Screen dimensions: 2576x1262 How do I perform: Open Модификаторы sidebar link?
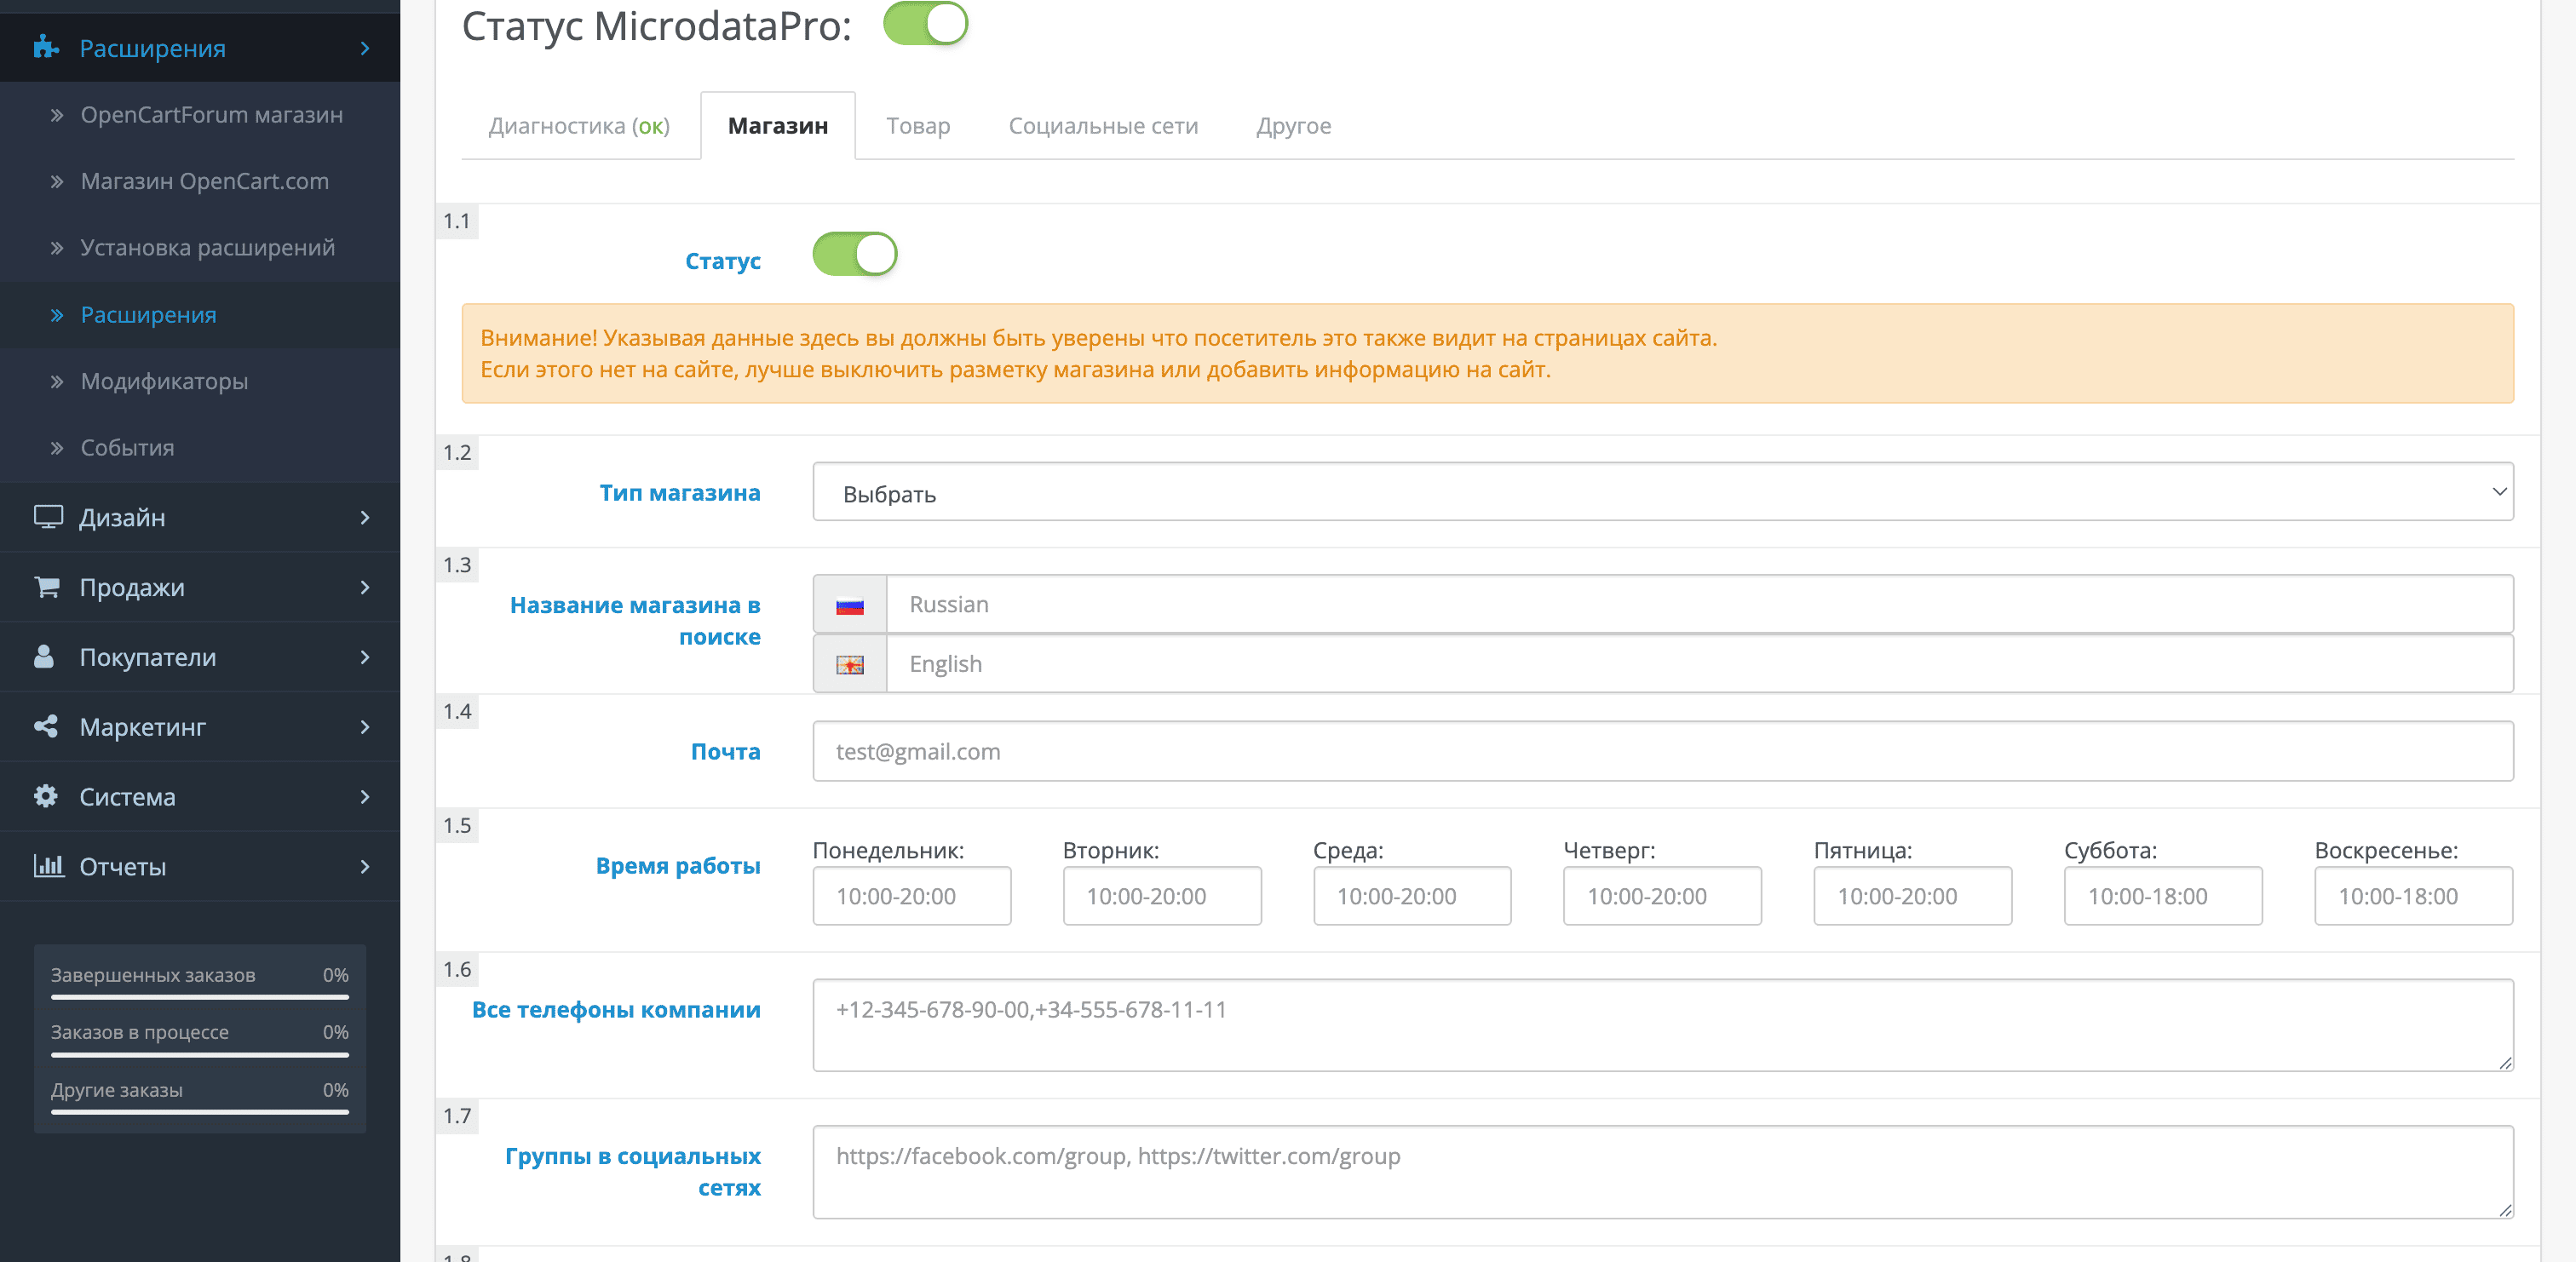click(x=164, y=382)
